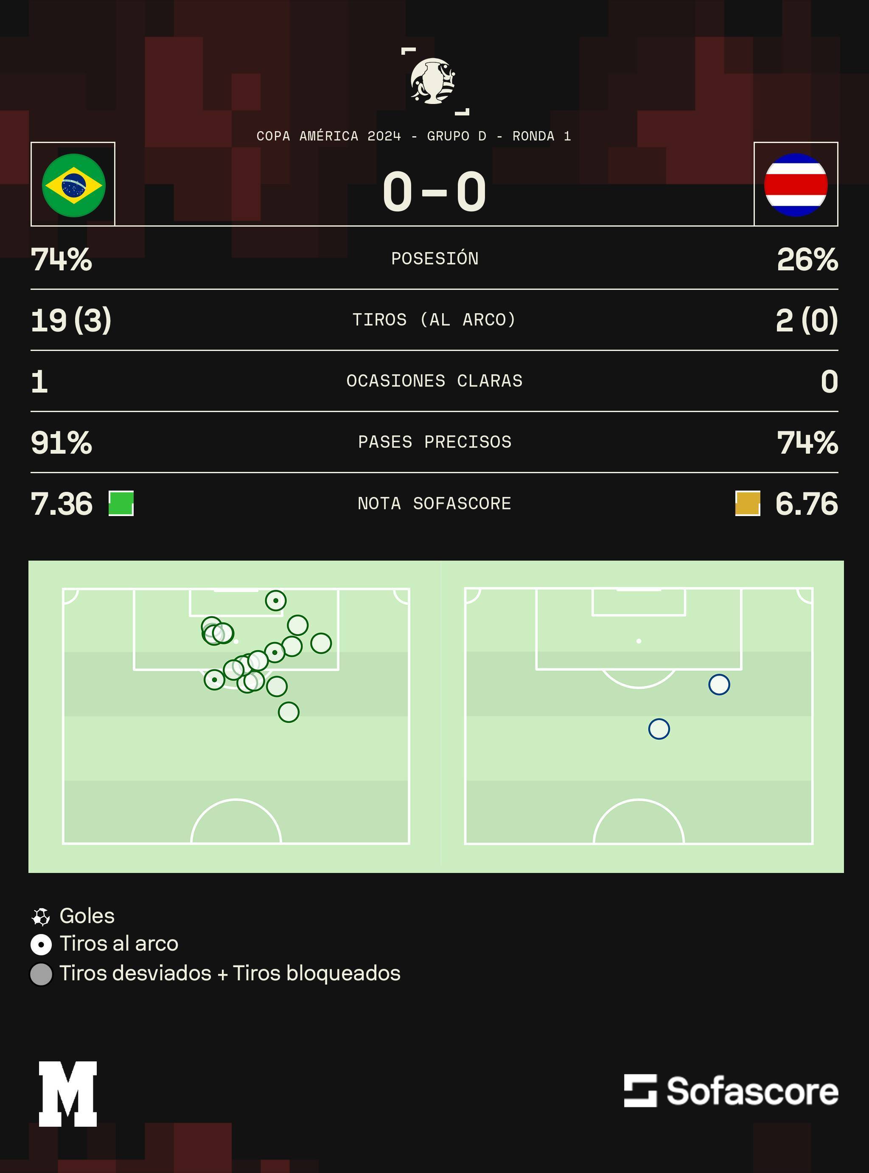Click the POSESIÓN stat label
Image resolution: width=869 pixels, height=1173 pixels.
(x=434, y=259)
